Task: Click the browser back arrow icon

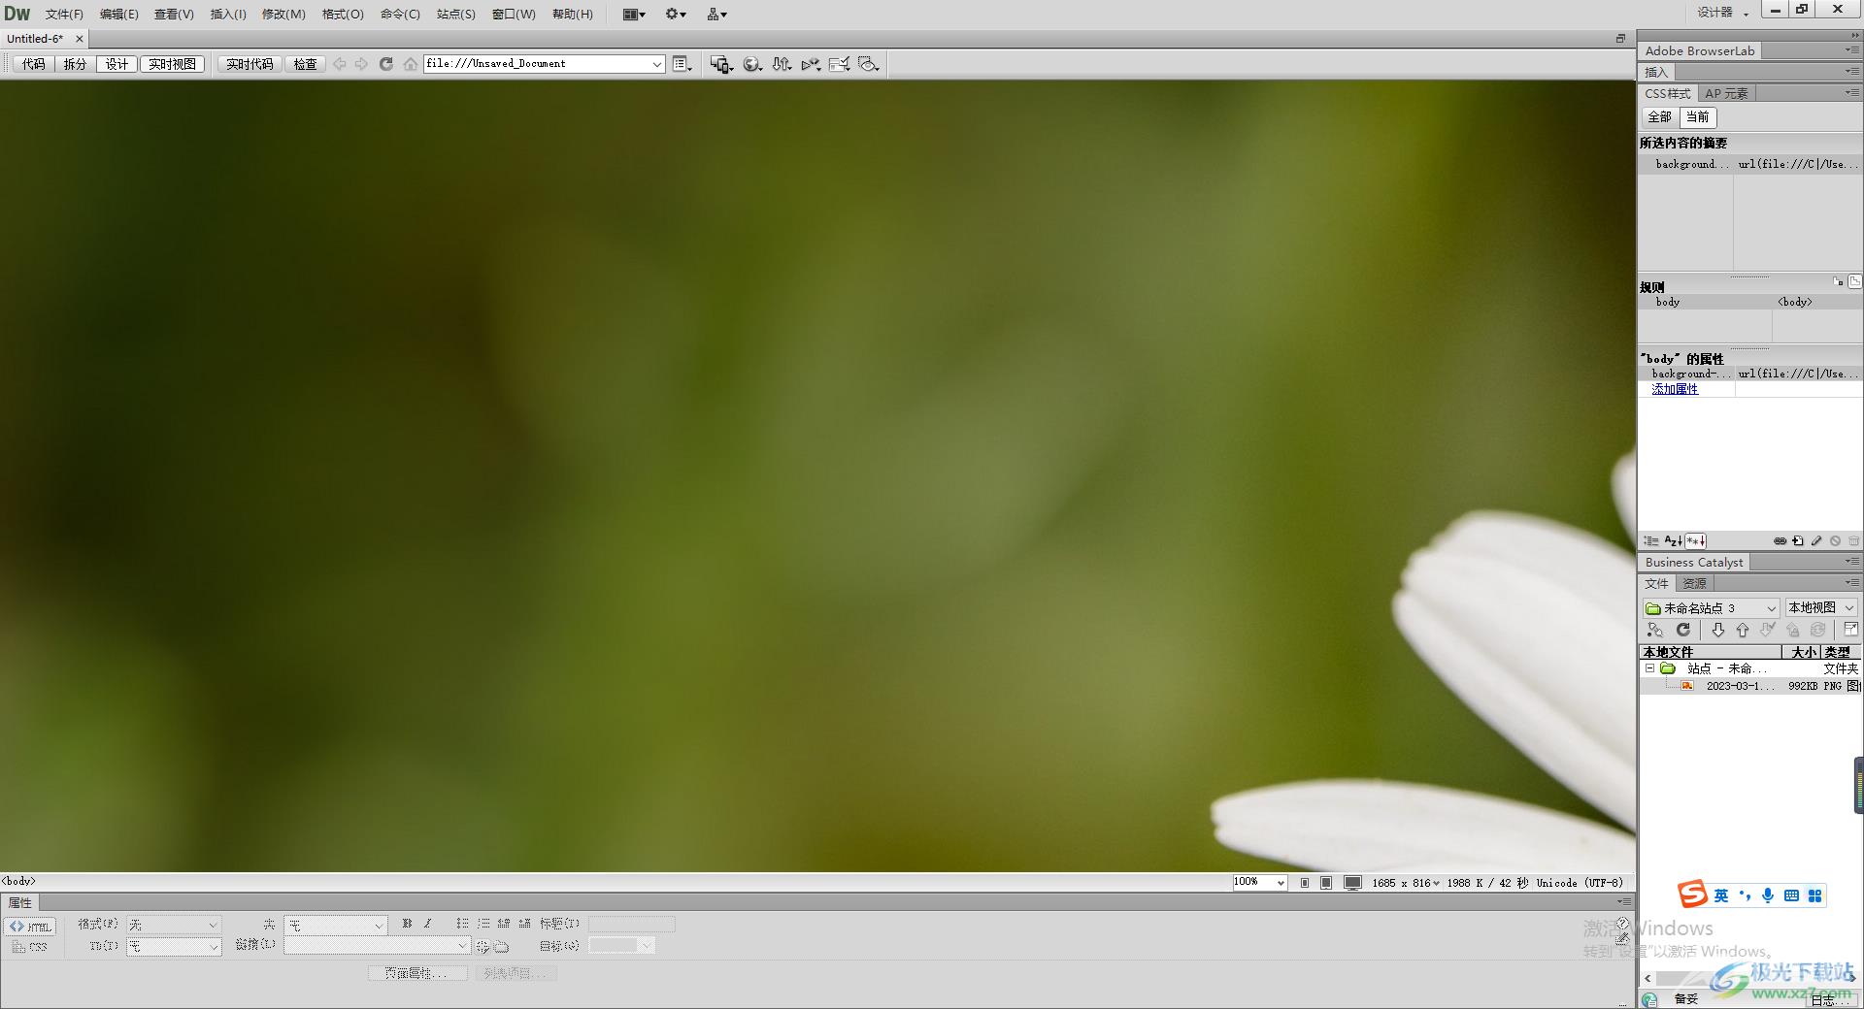Action: point(340,64)
